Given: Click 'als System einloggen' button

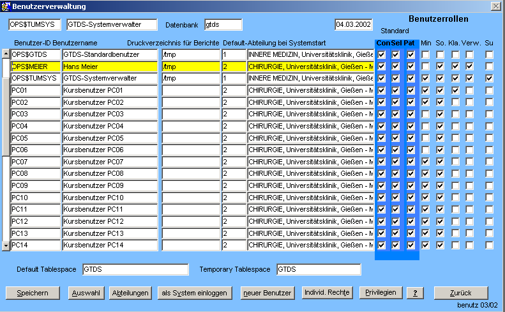Looking at the screenshot, I should (x=194, y=293).
